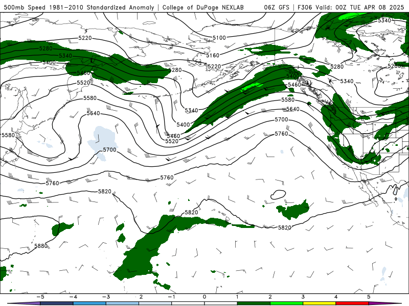
Task: Click the 5160 contour label
Action: click(213, 55)
